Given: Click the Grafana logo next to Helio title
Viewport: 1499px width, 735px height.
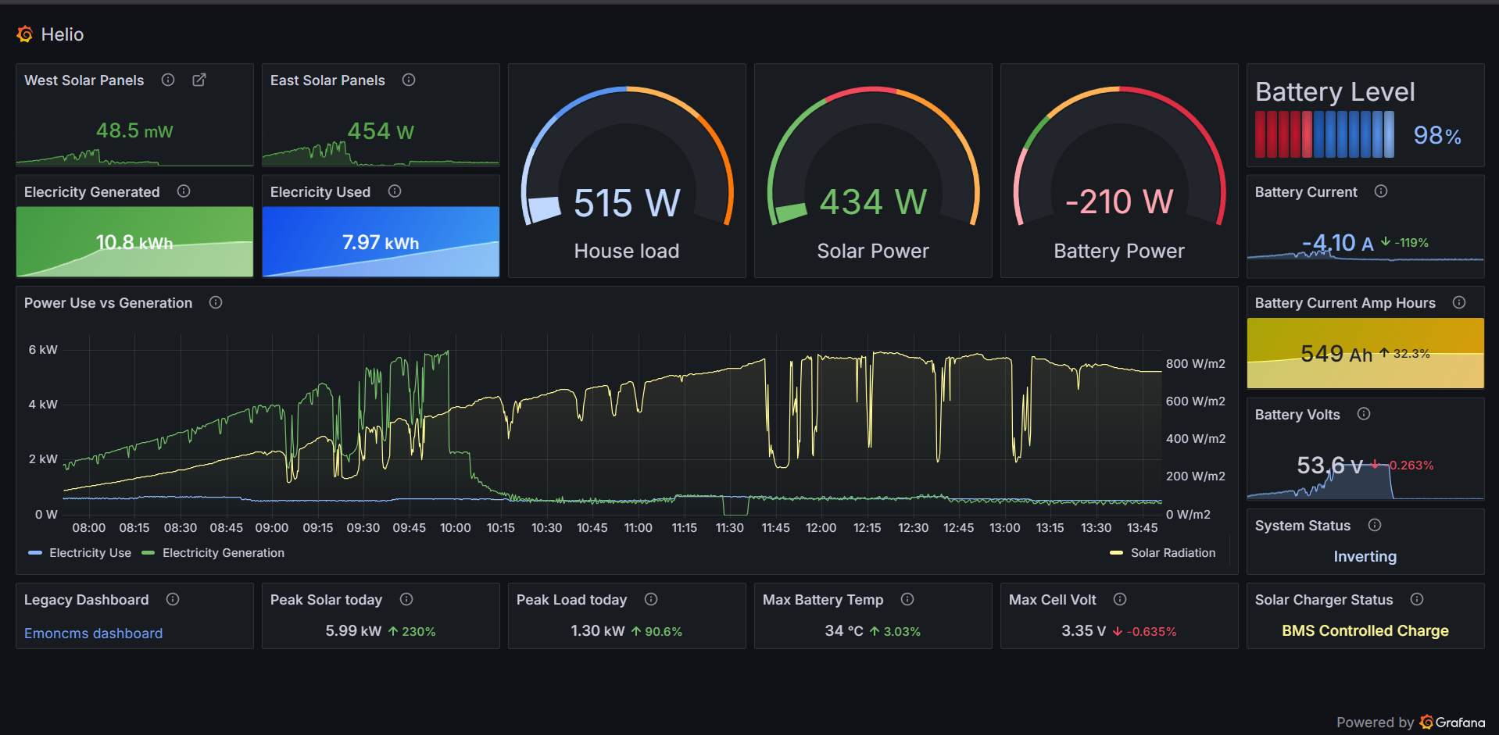Looking at the screenshot, I should tap(23, 34).
